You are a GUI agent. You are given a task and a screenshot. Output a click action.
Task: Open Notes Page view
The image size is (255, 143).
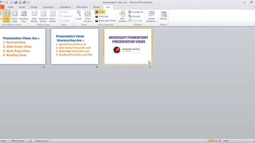(15, 16)
